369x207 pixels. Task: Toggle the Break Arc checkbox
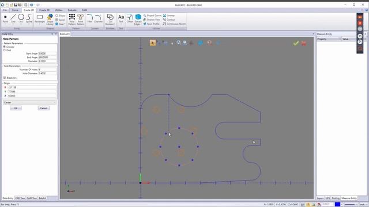5,78
